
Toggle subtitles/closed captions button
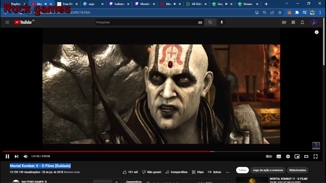pyautogui.click(x=279, y=157)
